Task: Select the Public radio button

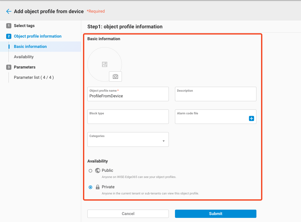Action: click(90, 171)
